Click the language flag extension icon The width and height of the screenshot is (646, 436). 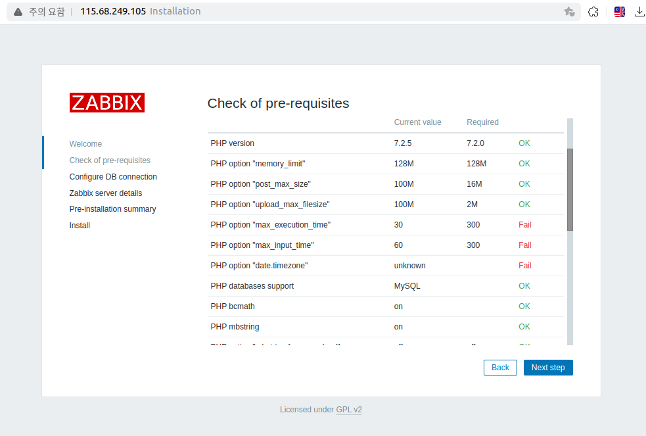point(620,12)
